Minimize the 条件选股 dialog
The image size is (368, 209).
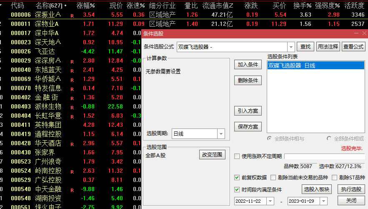[356, 33]
